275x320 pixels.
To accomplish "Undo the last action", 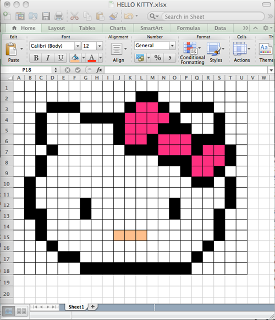I will [129, 16].
